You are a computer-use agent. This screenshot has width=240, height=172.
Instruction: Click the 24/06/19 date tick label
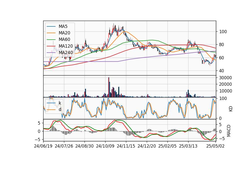[x=43, y=146]
